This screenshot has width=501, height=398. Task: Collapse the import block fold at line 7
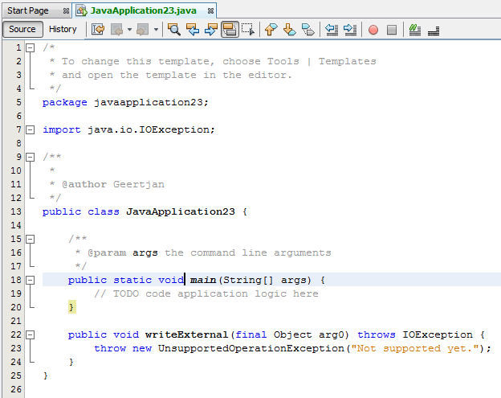coord(30,129)
